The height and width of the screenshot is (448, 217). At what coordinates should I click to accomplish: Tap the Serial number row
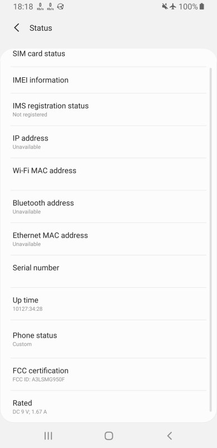point(108,272)
